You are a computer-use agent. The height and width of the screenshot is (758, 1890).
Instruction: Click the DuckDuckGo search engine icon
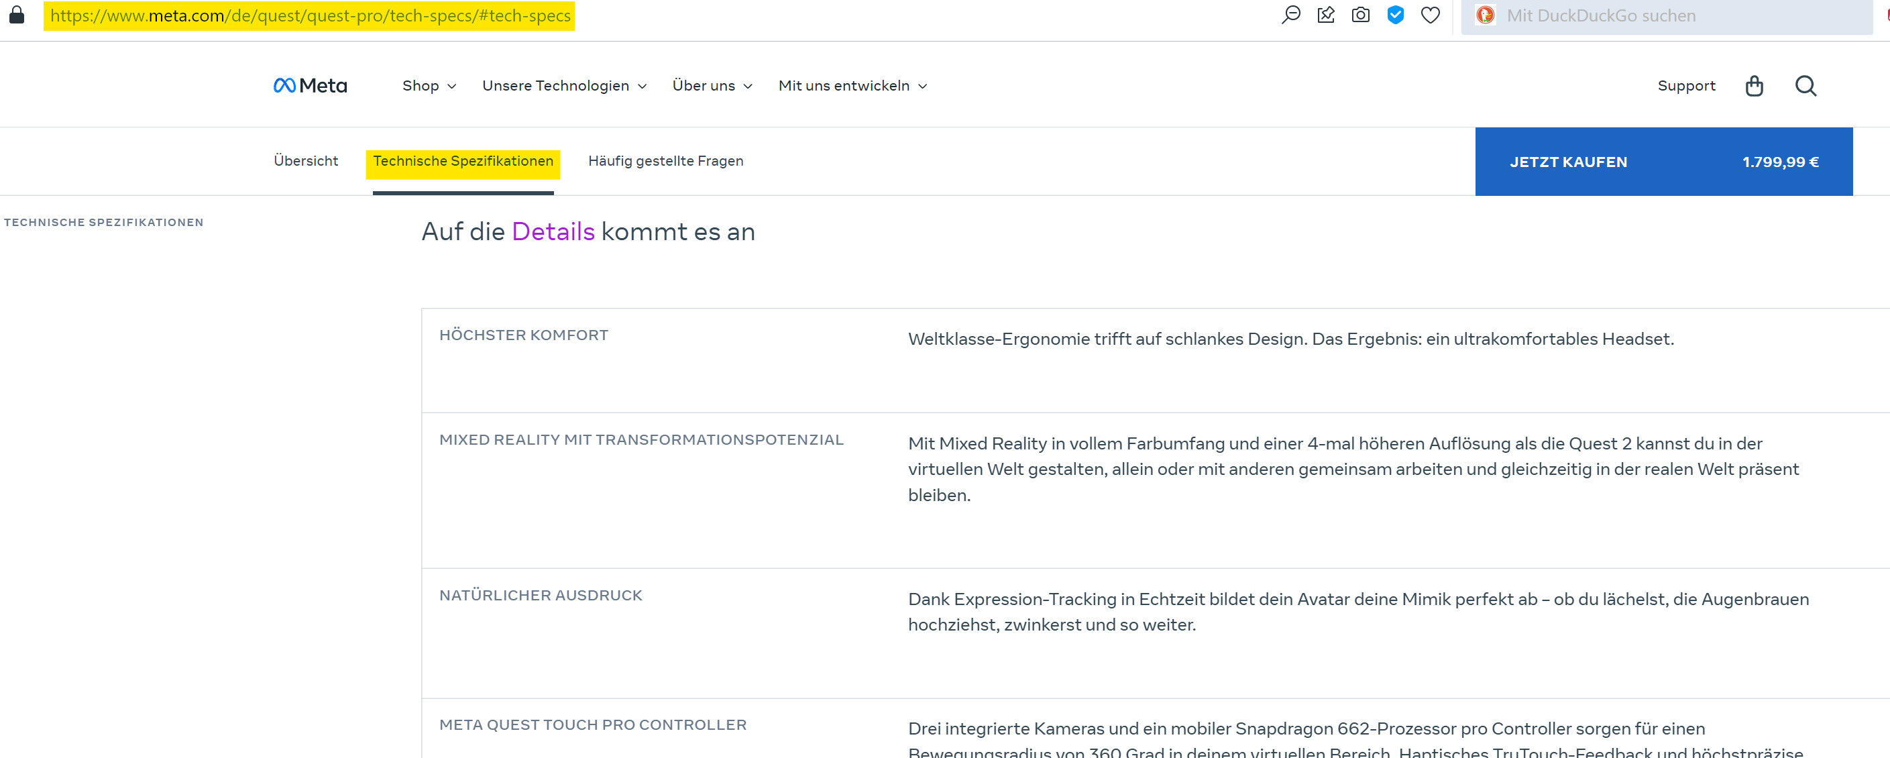point(1485,15)
